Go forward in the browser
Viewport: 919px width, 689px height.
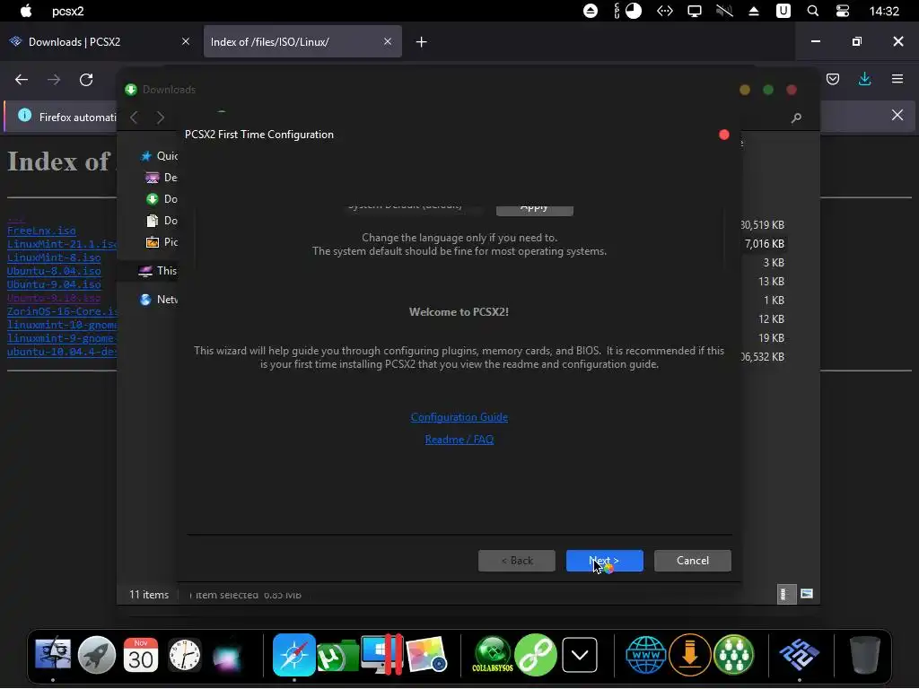pyautogui.click(x=54, y=80)
